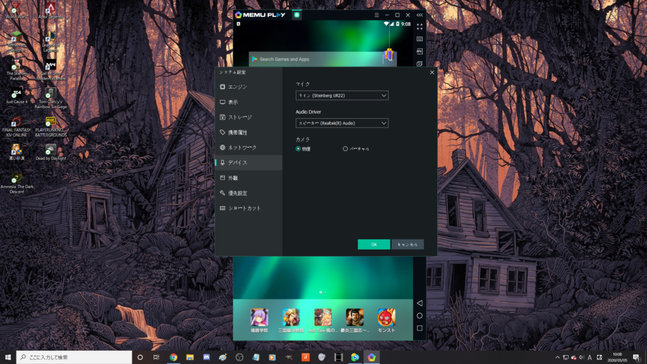Open the 三国統治物語 app icon

point(291,320)
